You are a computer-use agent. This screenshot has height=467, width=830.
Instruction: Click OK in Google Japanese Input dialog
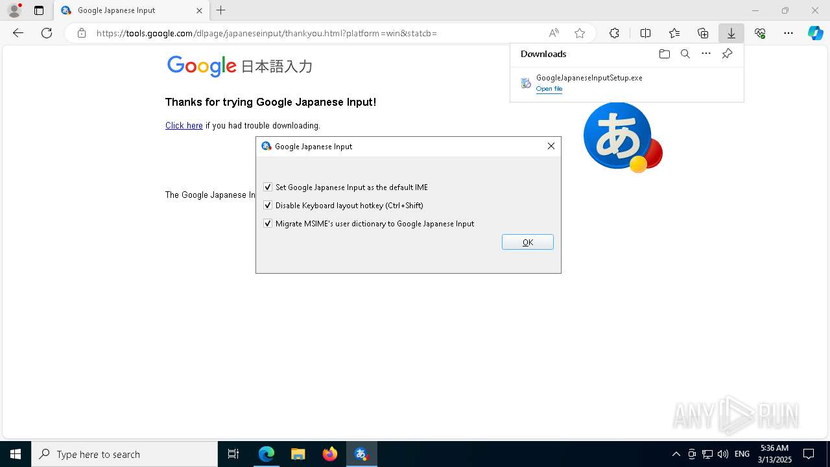(528, 242)
